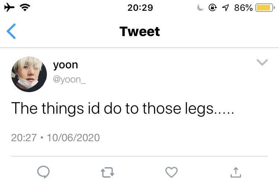279x188 pixels.
Task: Tap the blue back arrow
Action: [11, 31]
